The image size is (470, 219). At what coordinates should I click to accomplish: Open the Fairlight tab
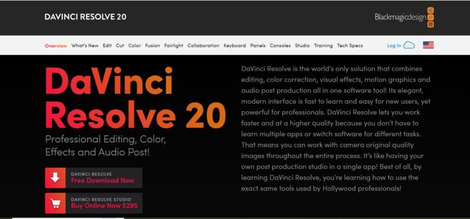coord(173,46)
